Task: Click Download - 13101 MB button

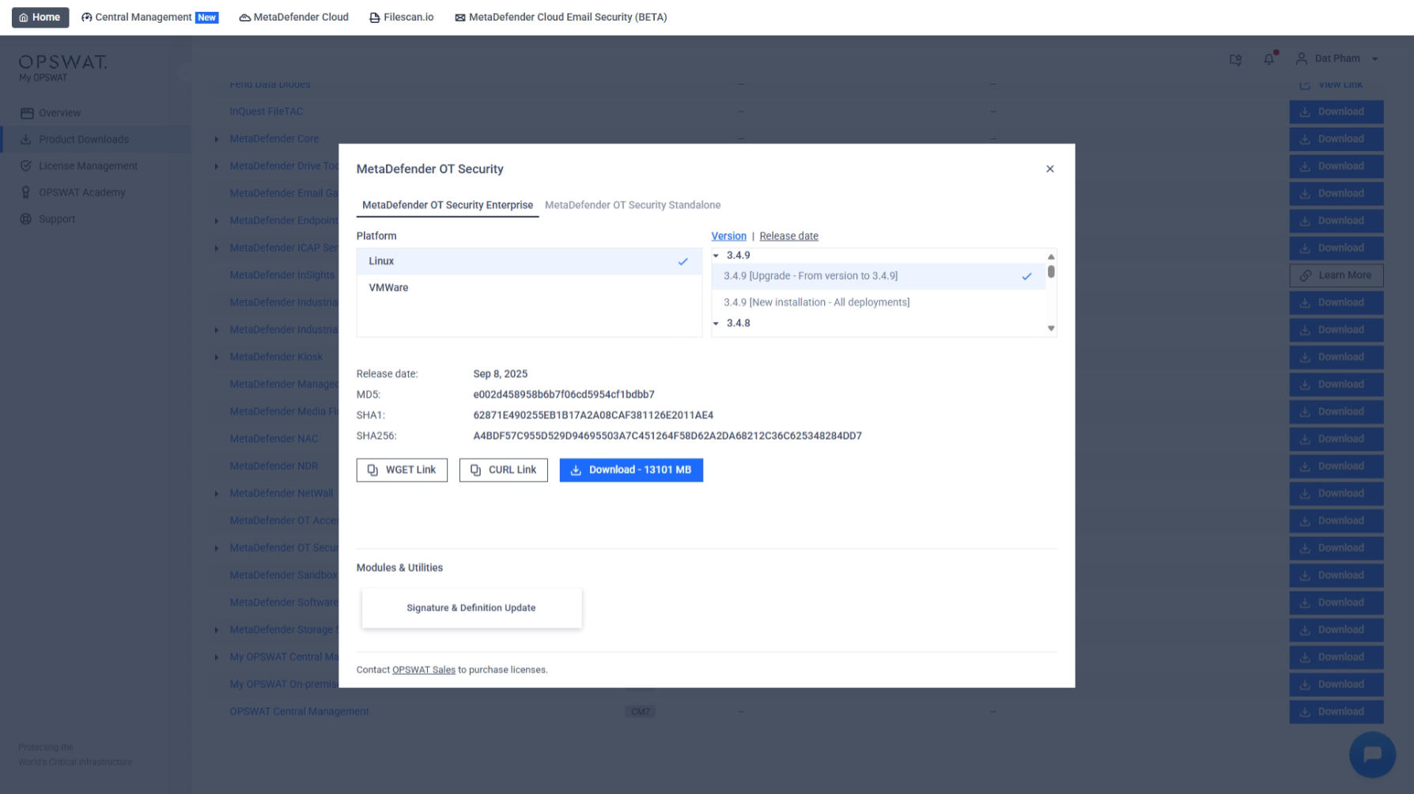Action: [631, 470]
